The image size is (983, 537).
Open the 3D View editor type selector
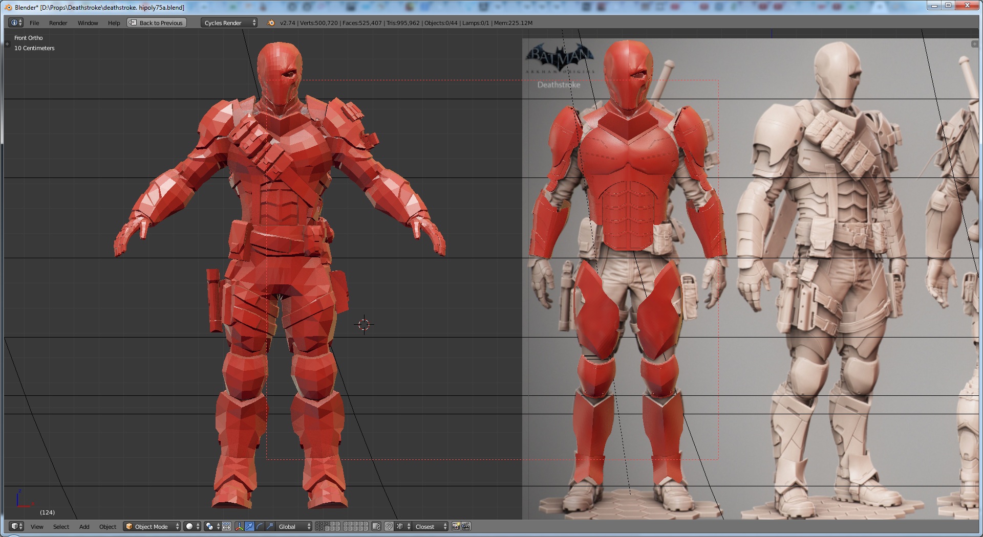(x=16, y=526)
